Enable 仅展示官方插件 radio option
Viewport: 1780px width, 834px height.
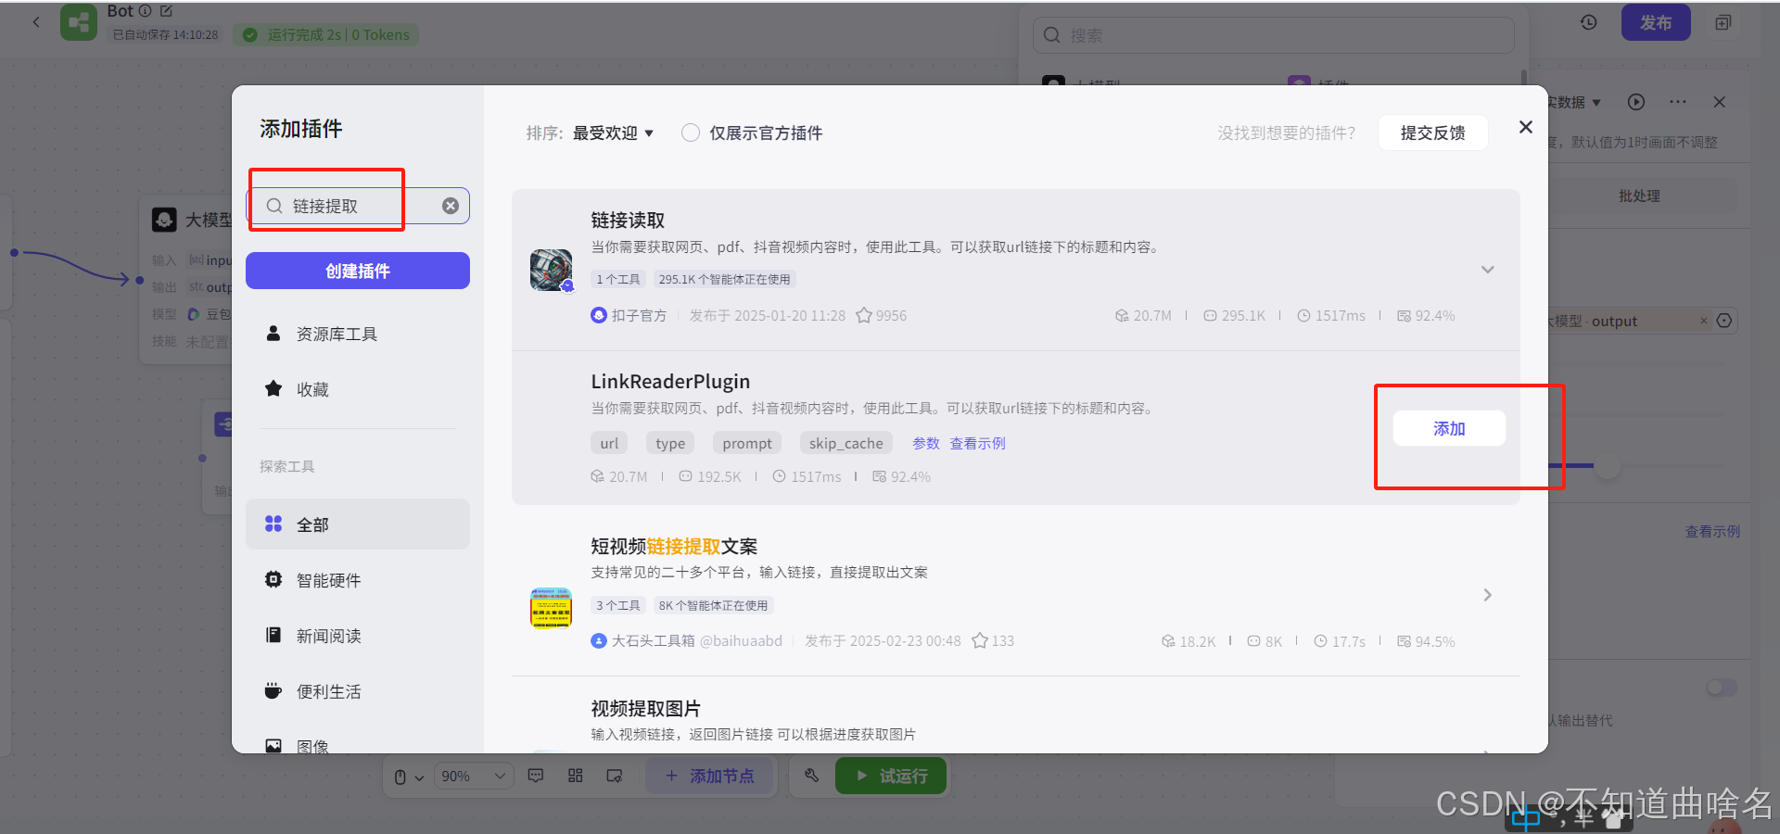[x=691, y=133]
